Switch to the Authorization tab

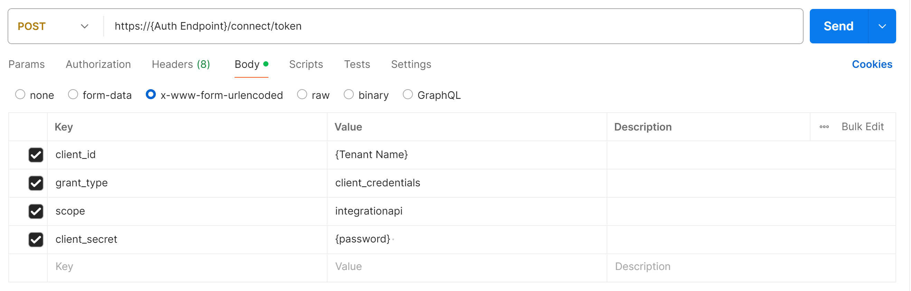click(x=98, y=64)
